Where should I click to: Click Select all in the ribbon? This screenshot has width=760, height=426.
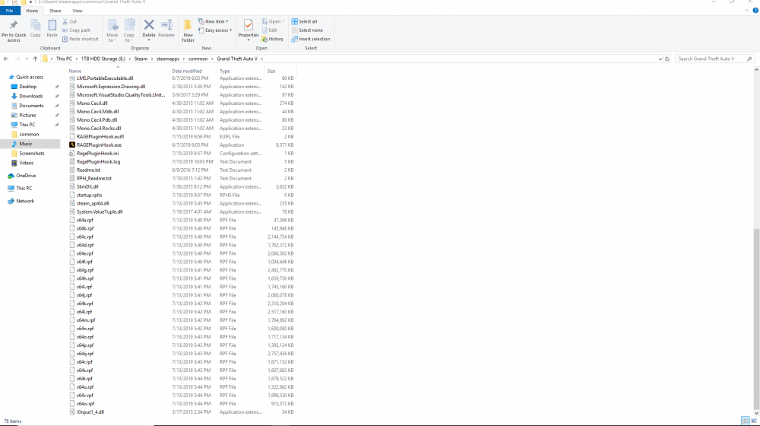pos(305,21)
